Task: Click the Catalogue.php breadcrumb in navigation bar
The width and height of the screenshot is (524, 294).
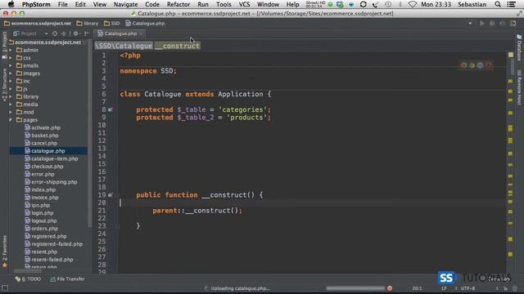Action: (145, 24)
